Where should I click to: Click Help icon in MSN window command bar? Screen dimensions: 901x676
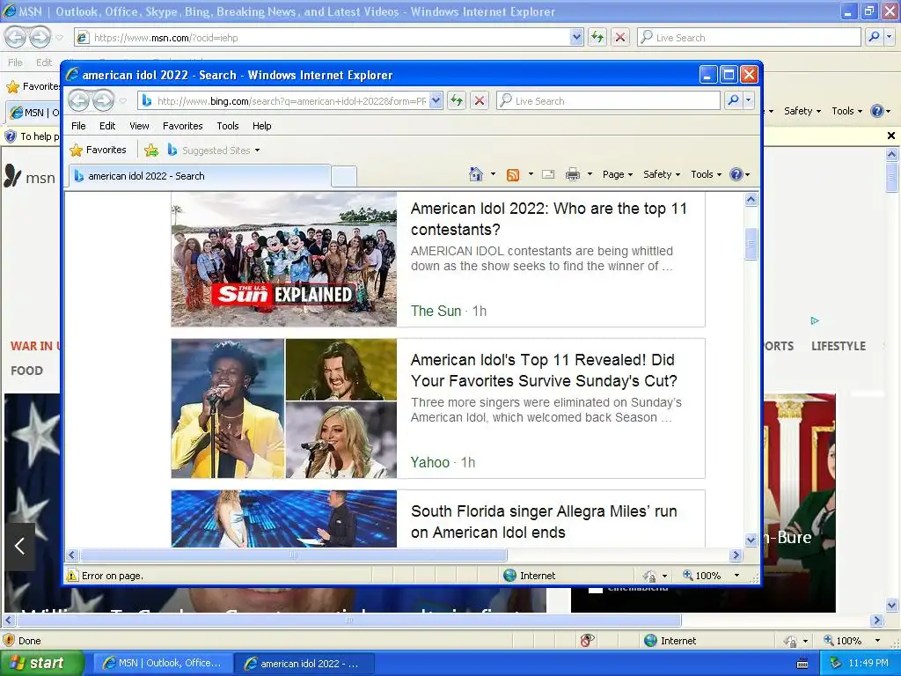(x=877, y=111)
